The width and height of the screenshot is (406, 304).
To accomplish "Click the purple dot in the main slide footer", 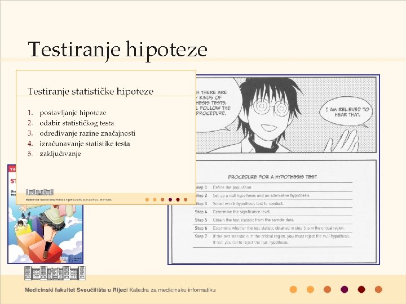I will (x=345, y=289).
